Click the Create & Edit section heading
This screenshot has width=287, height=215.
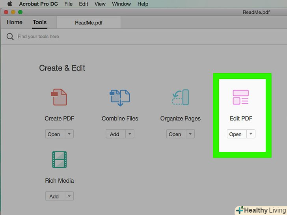[62, 68]
